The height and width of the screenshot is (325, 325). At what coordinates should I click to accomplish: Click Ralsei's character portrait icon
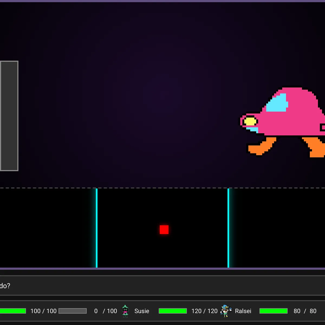click(x=226, y=311)
